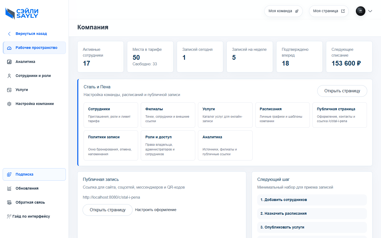Open the Услуги sidebar item
381x238 pixels.
click(x=34, y=90)
